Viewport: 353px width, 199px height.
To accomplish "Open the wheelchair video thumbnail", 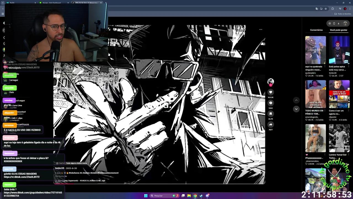I will click(315, 138).
